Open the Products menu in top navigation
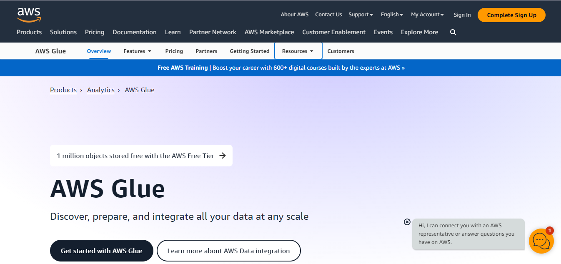 (29, 32)
